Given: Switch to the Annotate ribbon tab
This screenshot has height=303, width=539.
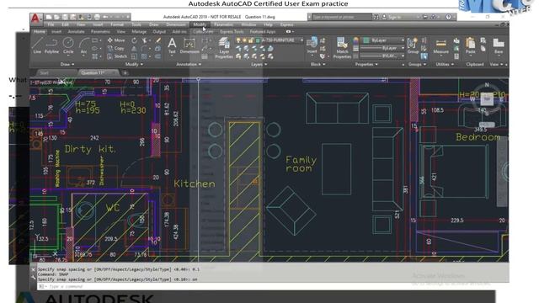Looking at the screenshot, I should click(x=76, y=32).
